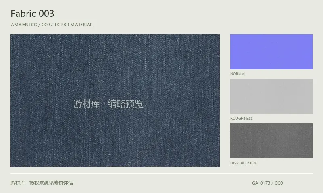Click the footer text '游材库 · 授权来源见素材详情'

(42, 183)
